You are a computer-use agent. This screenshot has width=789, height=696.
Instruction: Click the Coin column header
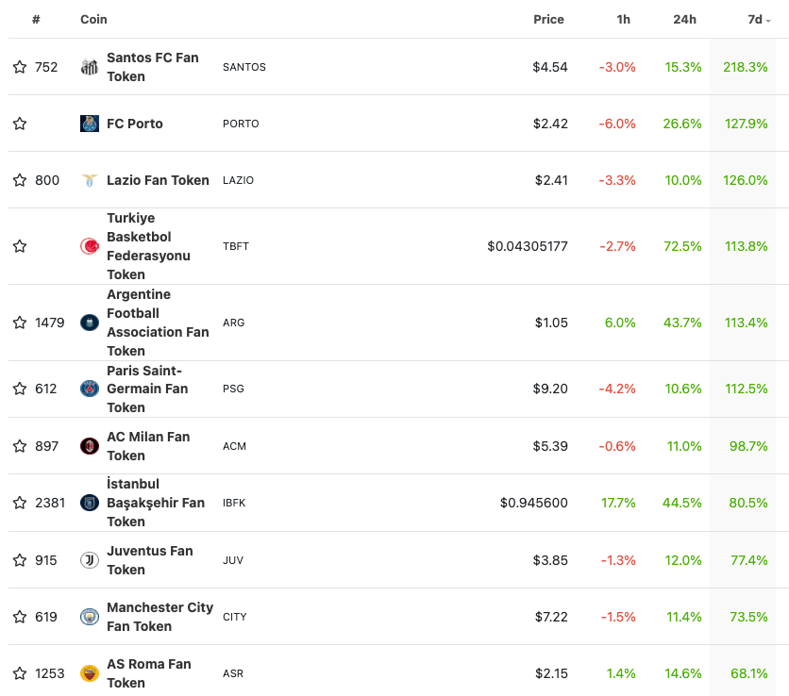pyautogui.click(x=93, y=19)
